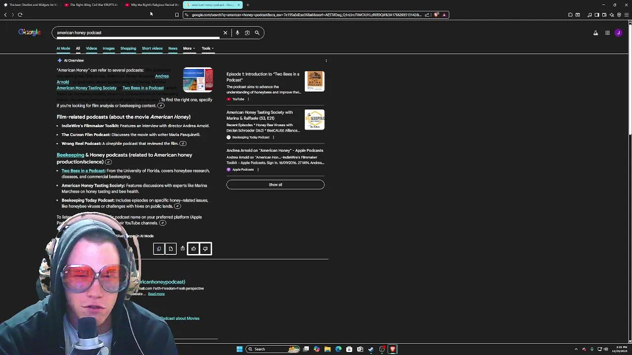Open the Beekeeping heading link
Viewport: 632px width, 355px height.
point(71,155)
